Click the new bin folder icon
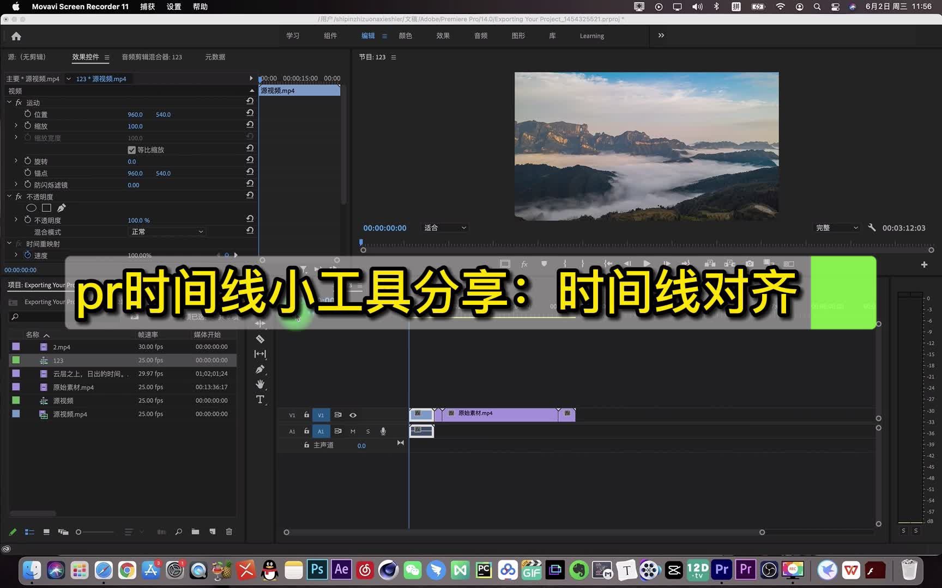Image resolution: width=942 pixels, height=588 pixels. point(196,532)
